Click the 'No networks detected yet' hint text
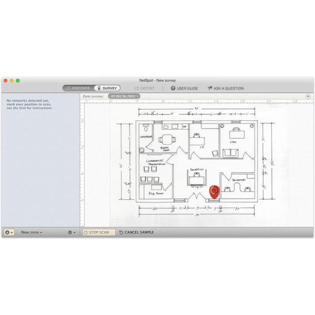Viewport: 315px width, 315px height. (x=29, y=104)
